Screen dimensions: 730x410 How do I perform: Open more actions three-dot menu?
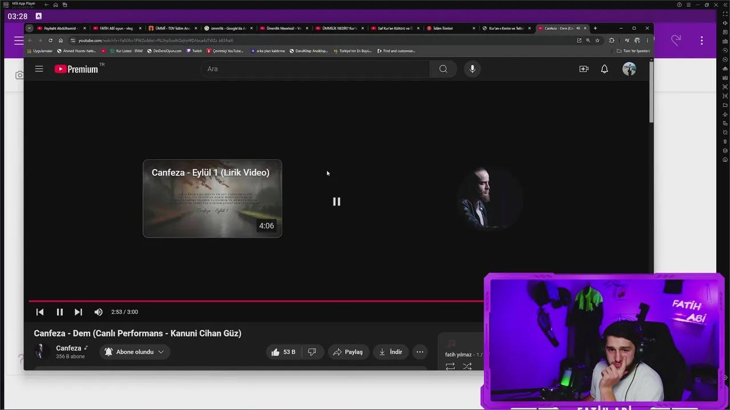pos(420,352)
